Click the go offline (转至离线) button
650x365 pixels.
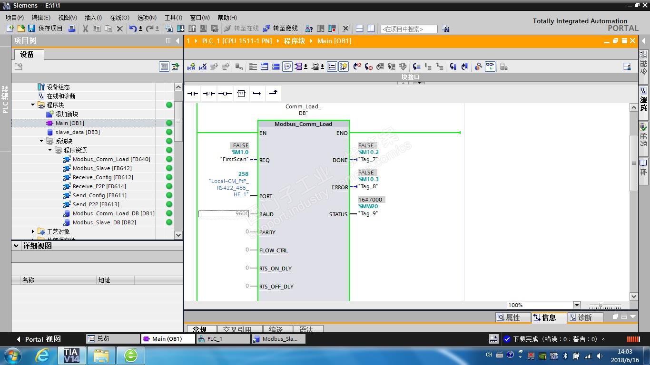pyautogui.click(x=281, y=29)
